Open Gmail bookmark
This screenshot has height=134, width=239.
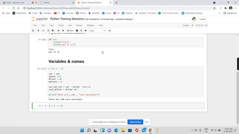[x=33, y=13]
